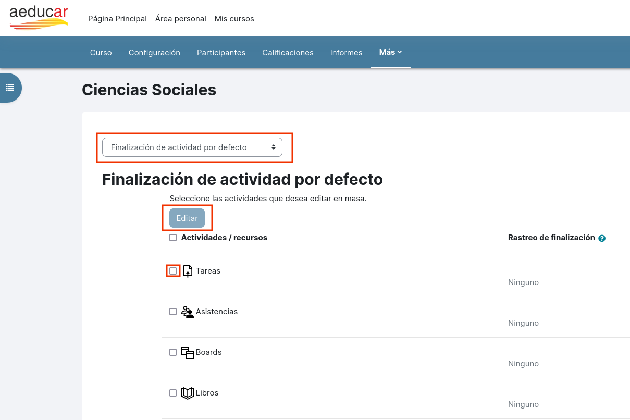The height and width of the screenshot is (420, 630).
Task: Go to the Participantes tab
Action: [221, 53]
